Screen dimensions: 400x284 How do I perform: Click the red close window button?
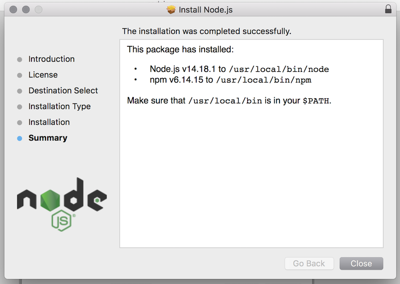(13, 10)
